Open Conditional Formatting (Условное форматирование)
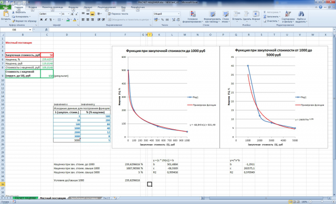 pos(193,17)
